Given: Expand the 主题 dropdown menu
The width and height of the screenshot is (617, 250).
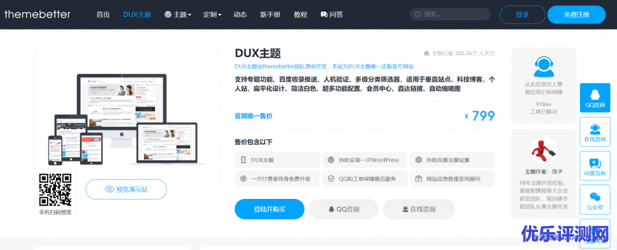Looking at the screenshot, I should [x=178, y=14].
